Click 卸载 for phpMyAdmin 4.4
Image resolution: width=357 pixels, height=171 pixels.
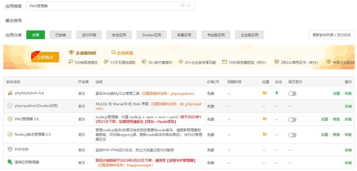pos(348,93)
